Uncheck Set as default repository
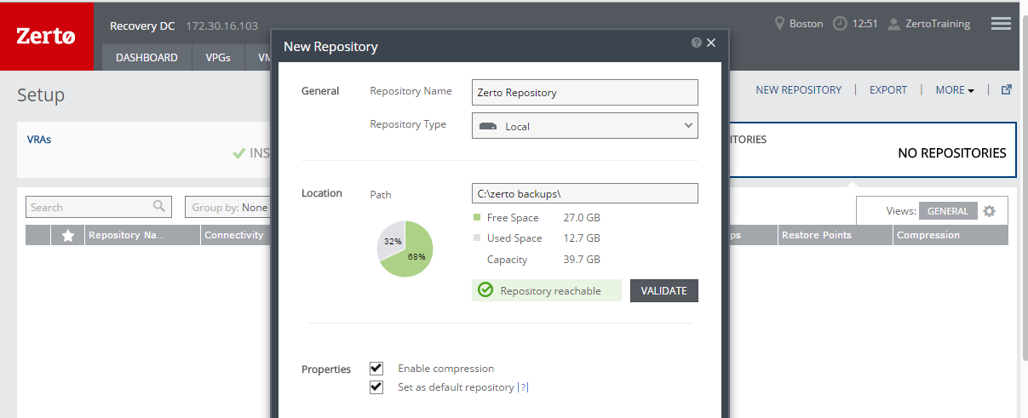Viewport: 1028px width, 418px height. click(376, 387)
